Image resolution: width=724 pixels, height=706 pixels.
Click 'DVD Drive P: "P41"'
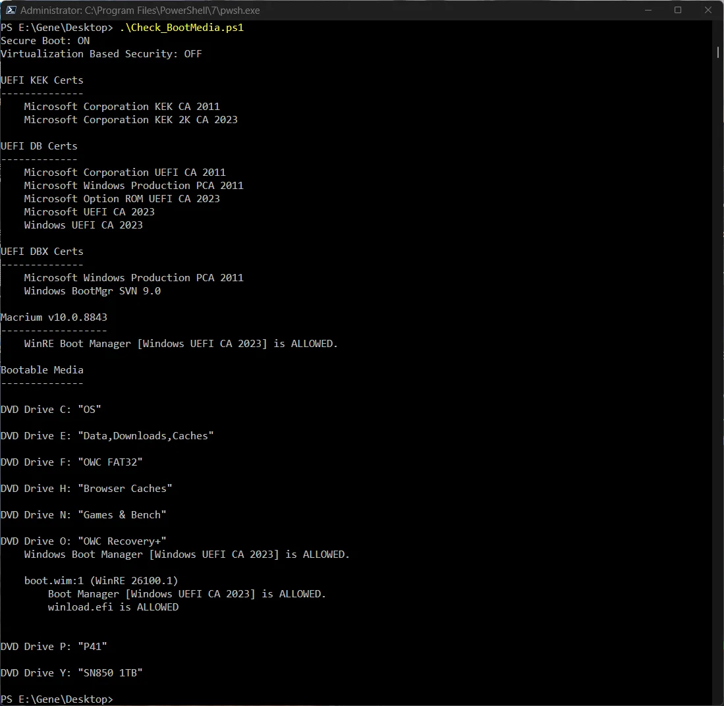point(54,647)
